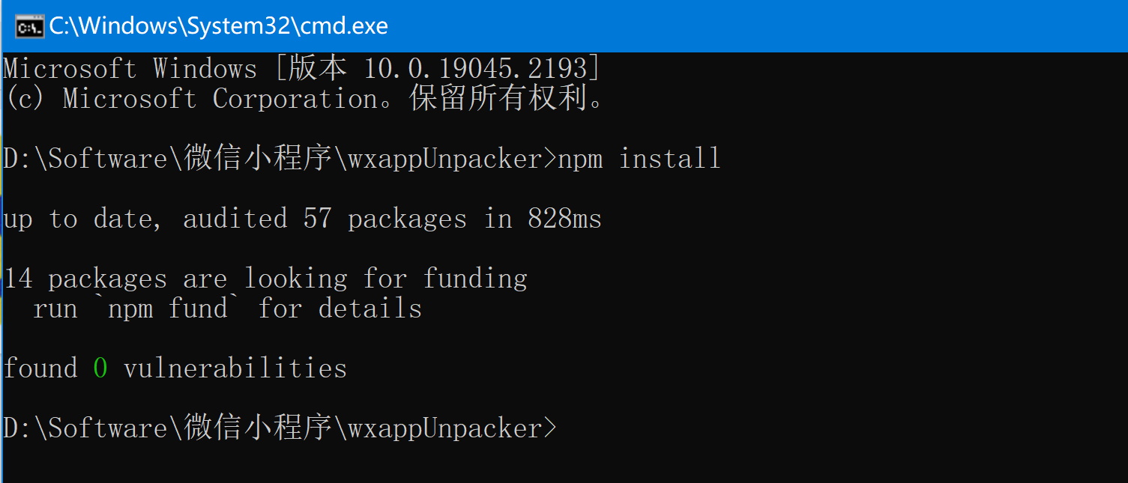
Task: Click the "Microsoft Windows" text on first line
Action: pyautogui.click(x=130, y=69)
